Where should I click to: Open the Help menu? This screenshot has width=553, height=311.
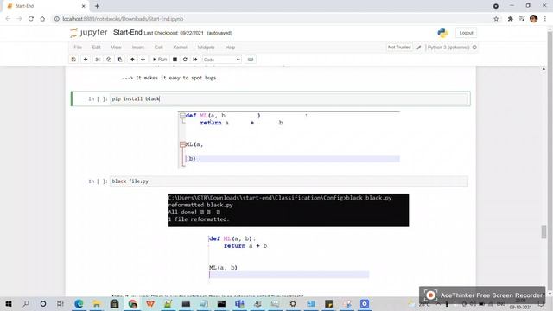tap(230, 48)
